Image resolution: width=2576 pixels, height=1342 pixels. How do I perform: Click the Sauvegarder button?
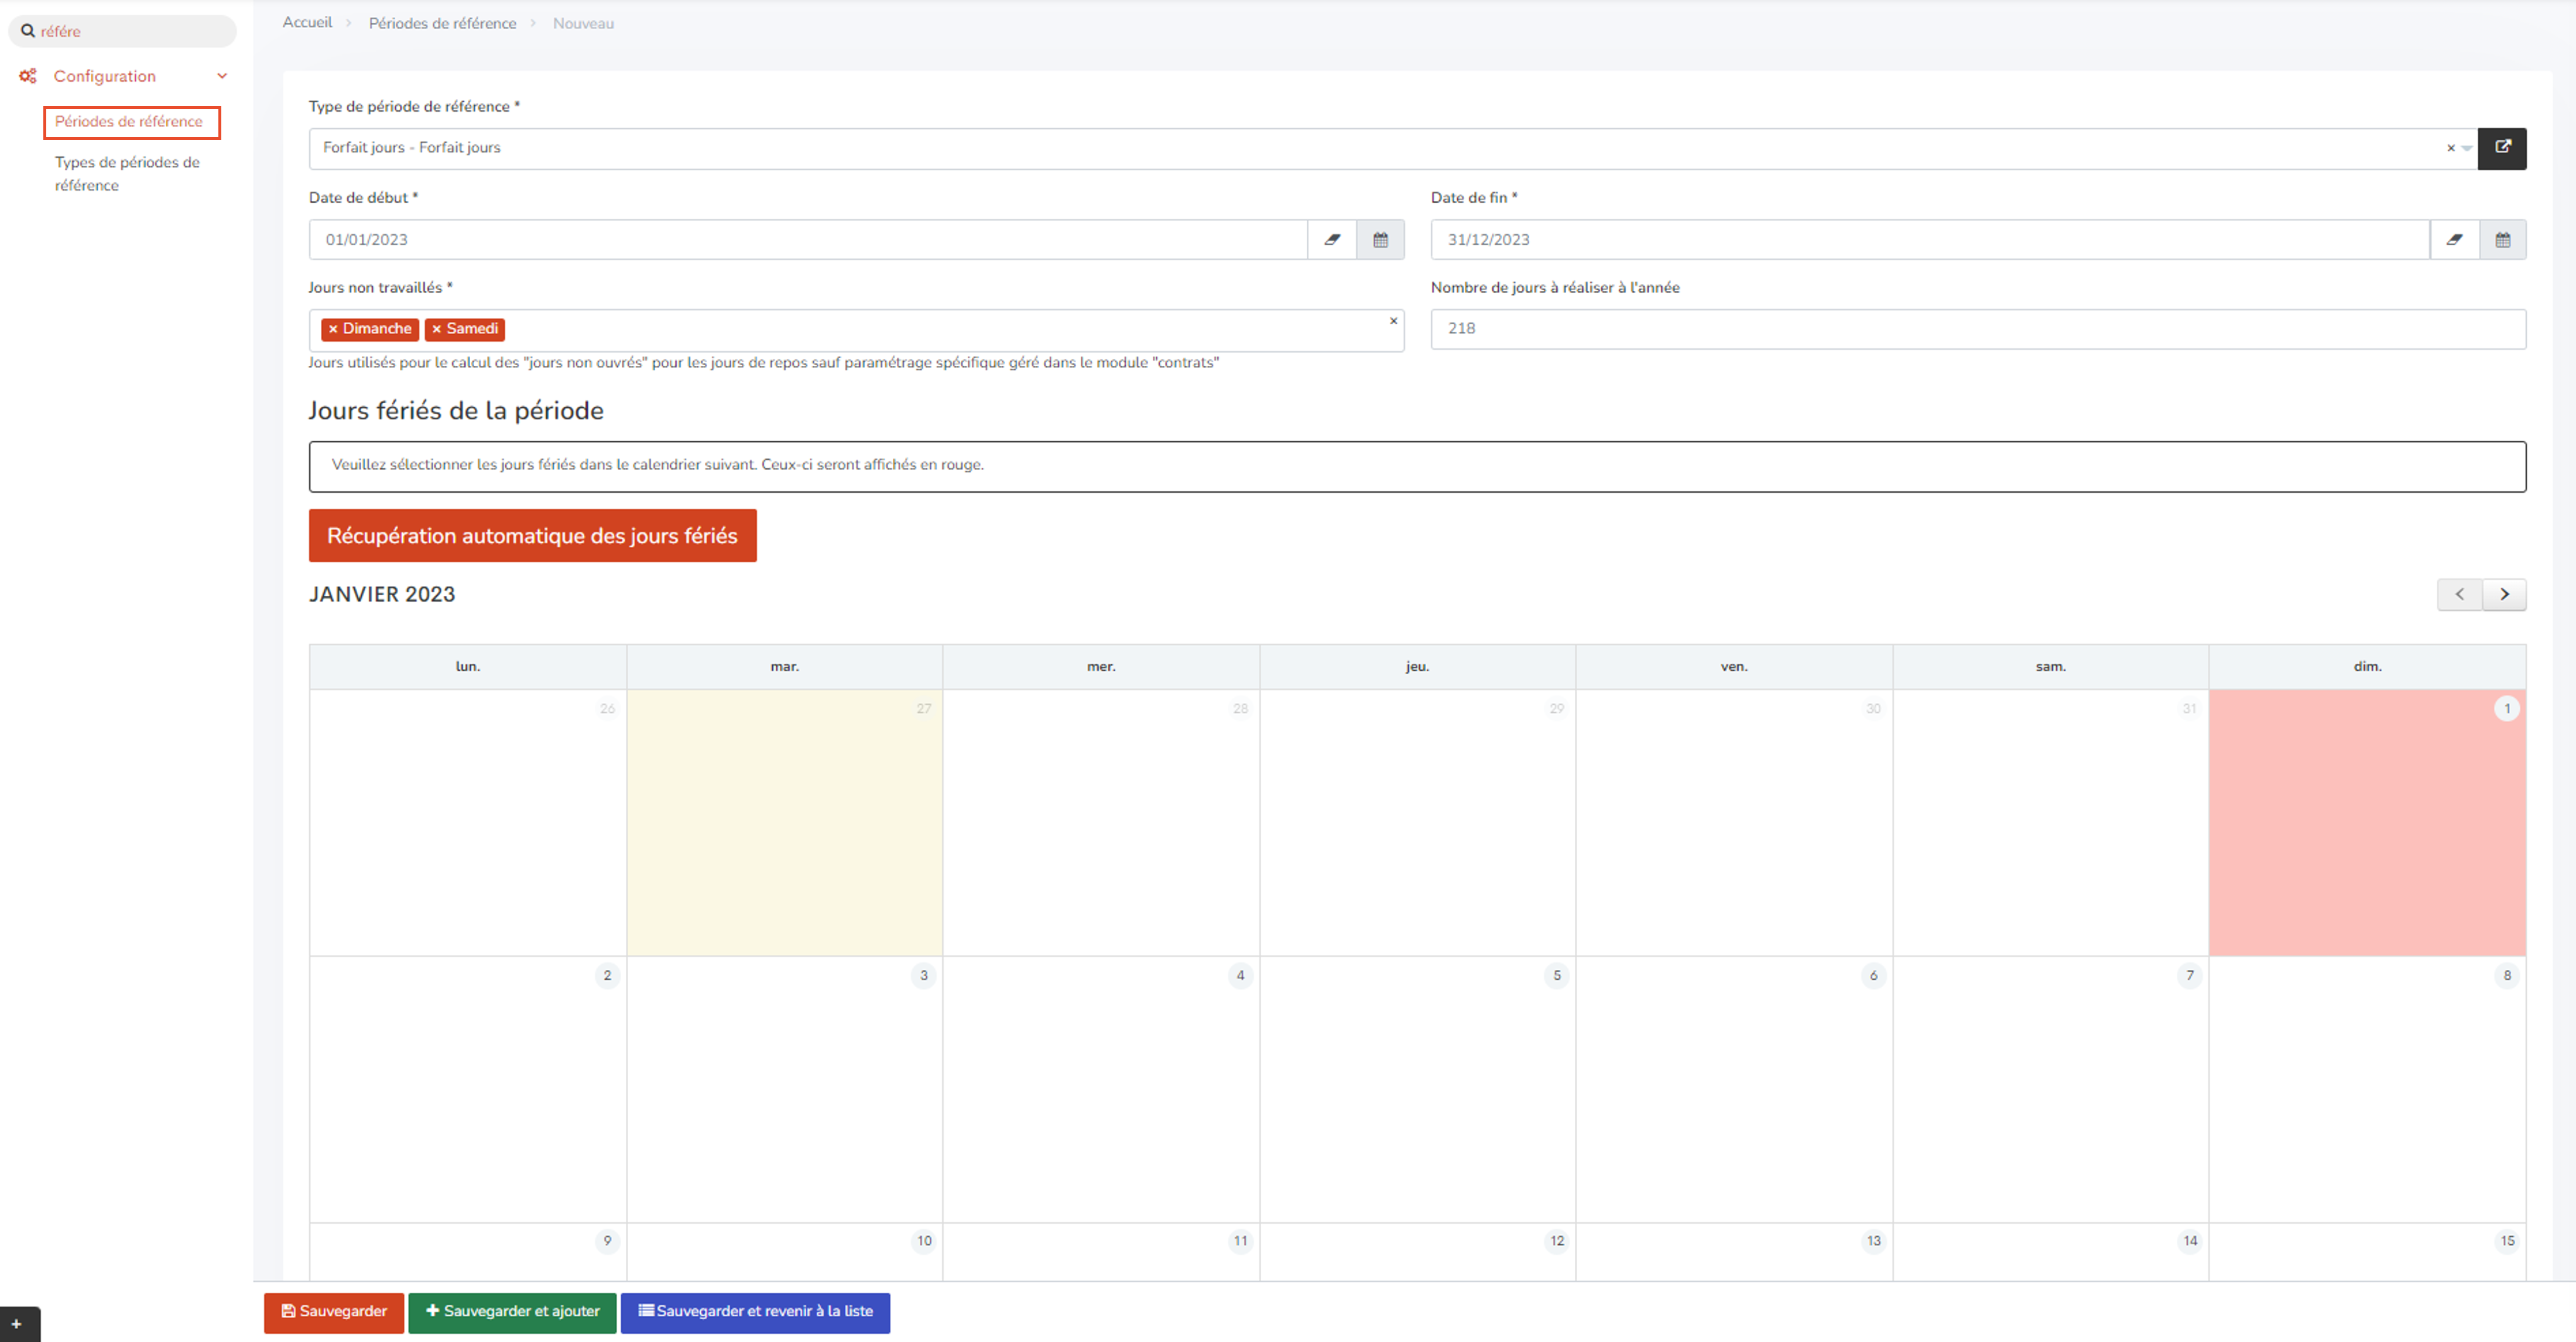(334, 1312)
